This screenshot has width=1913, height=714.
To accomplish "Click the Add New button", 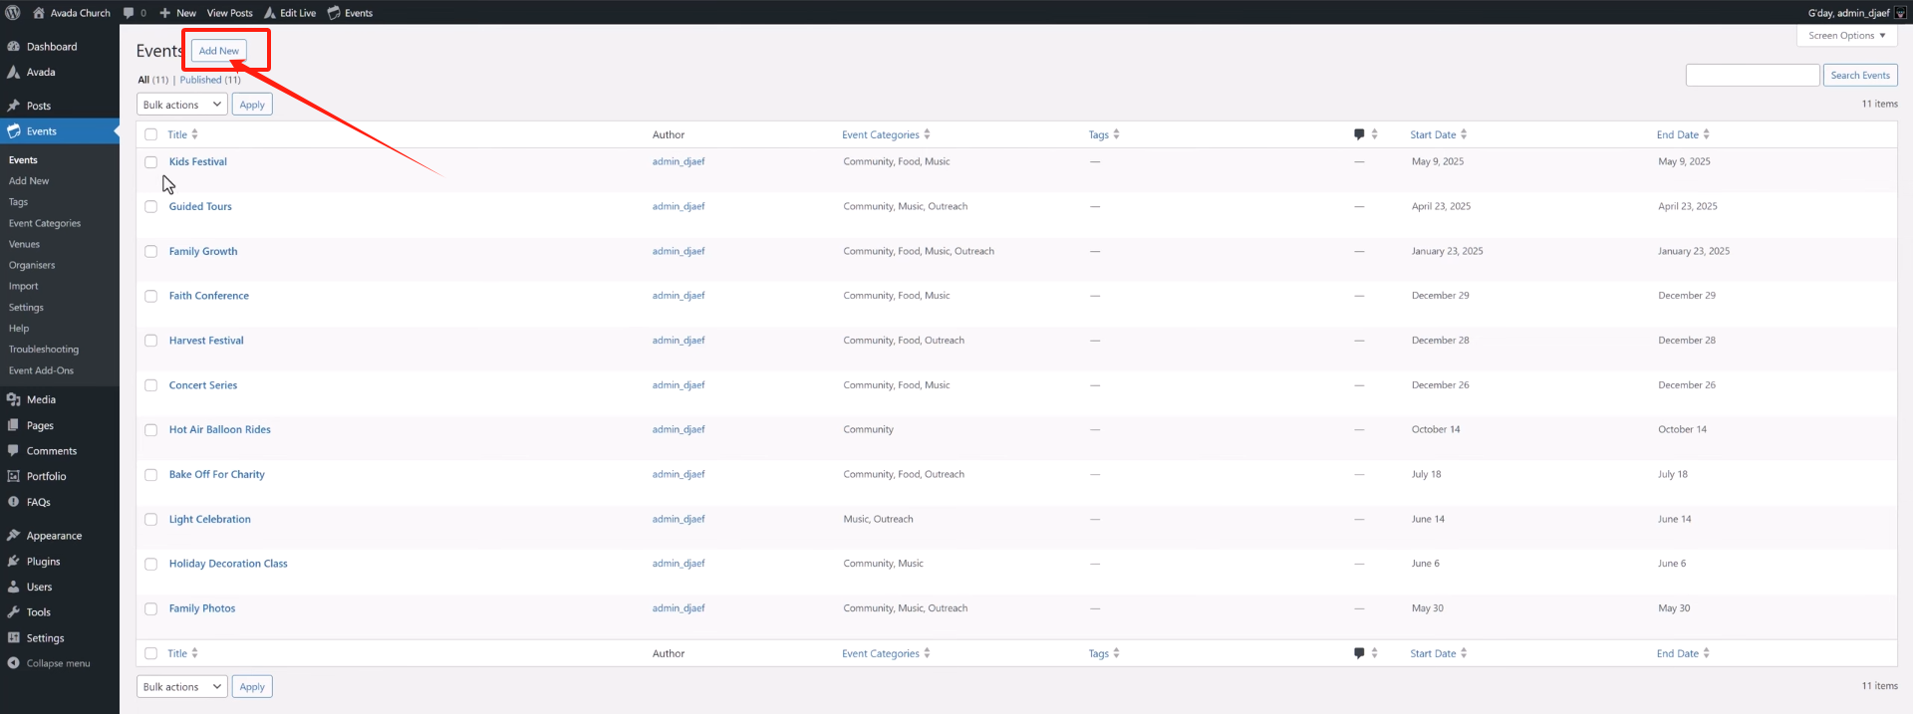I will [x=218, y=51].
